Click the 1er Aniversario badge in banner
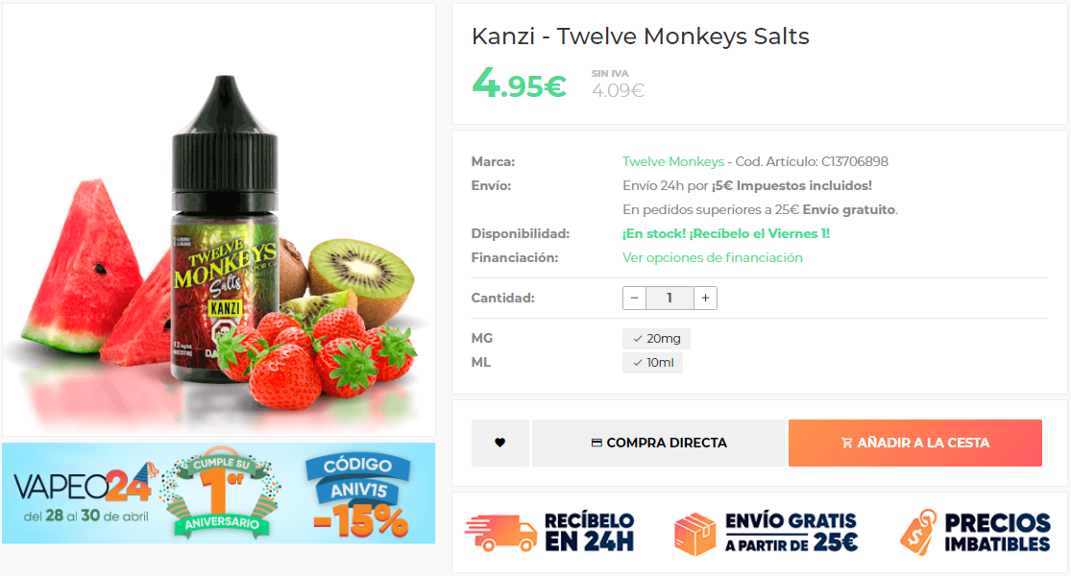This screenshot has height=576, width=1071. (221, 492)
